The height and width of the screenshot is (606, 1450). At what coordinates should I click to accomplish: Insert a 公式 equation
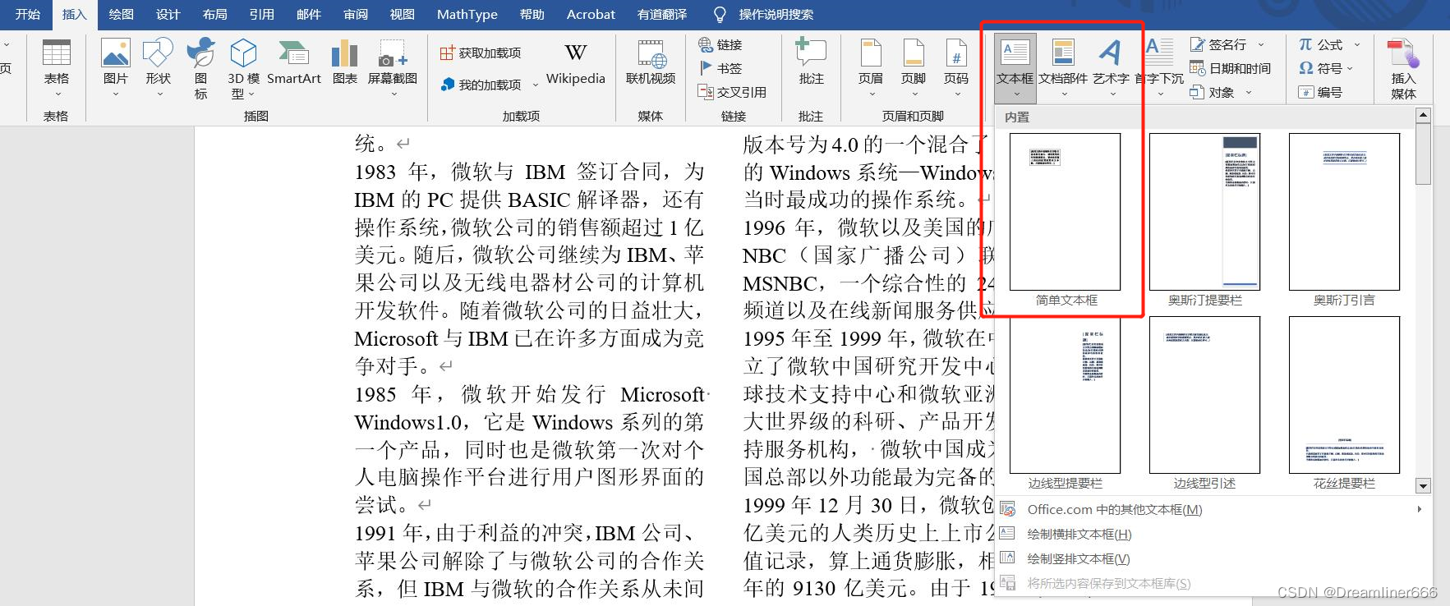(1320, 44)
